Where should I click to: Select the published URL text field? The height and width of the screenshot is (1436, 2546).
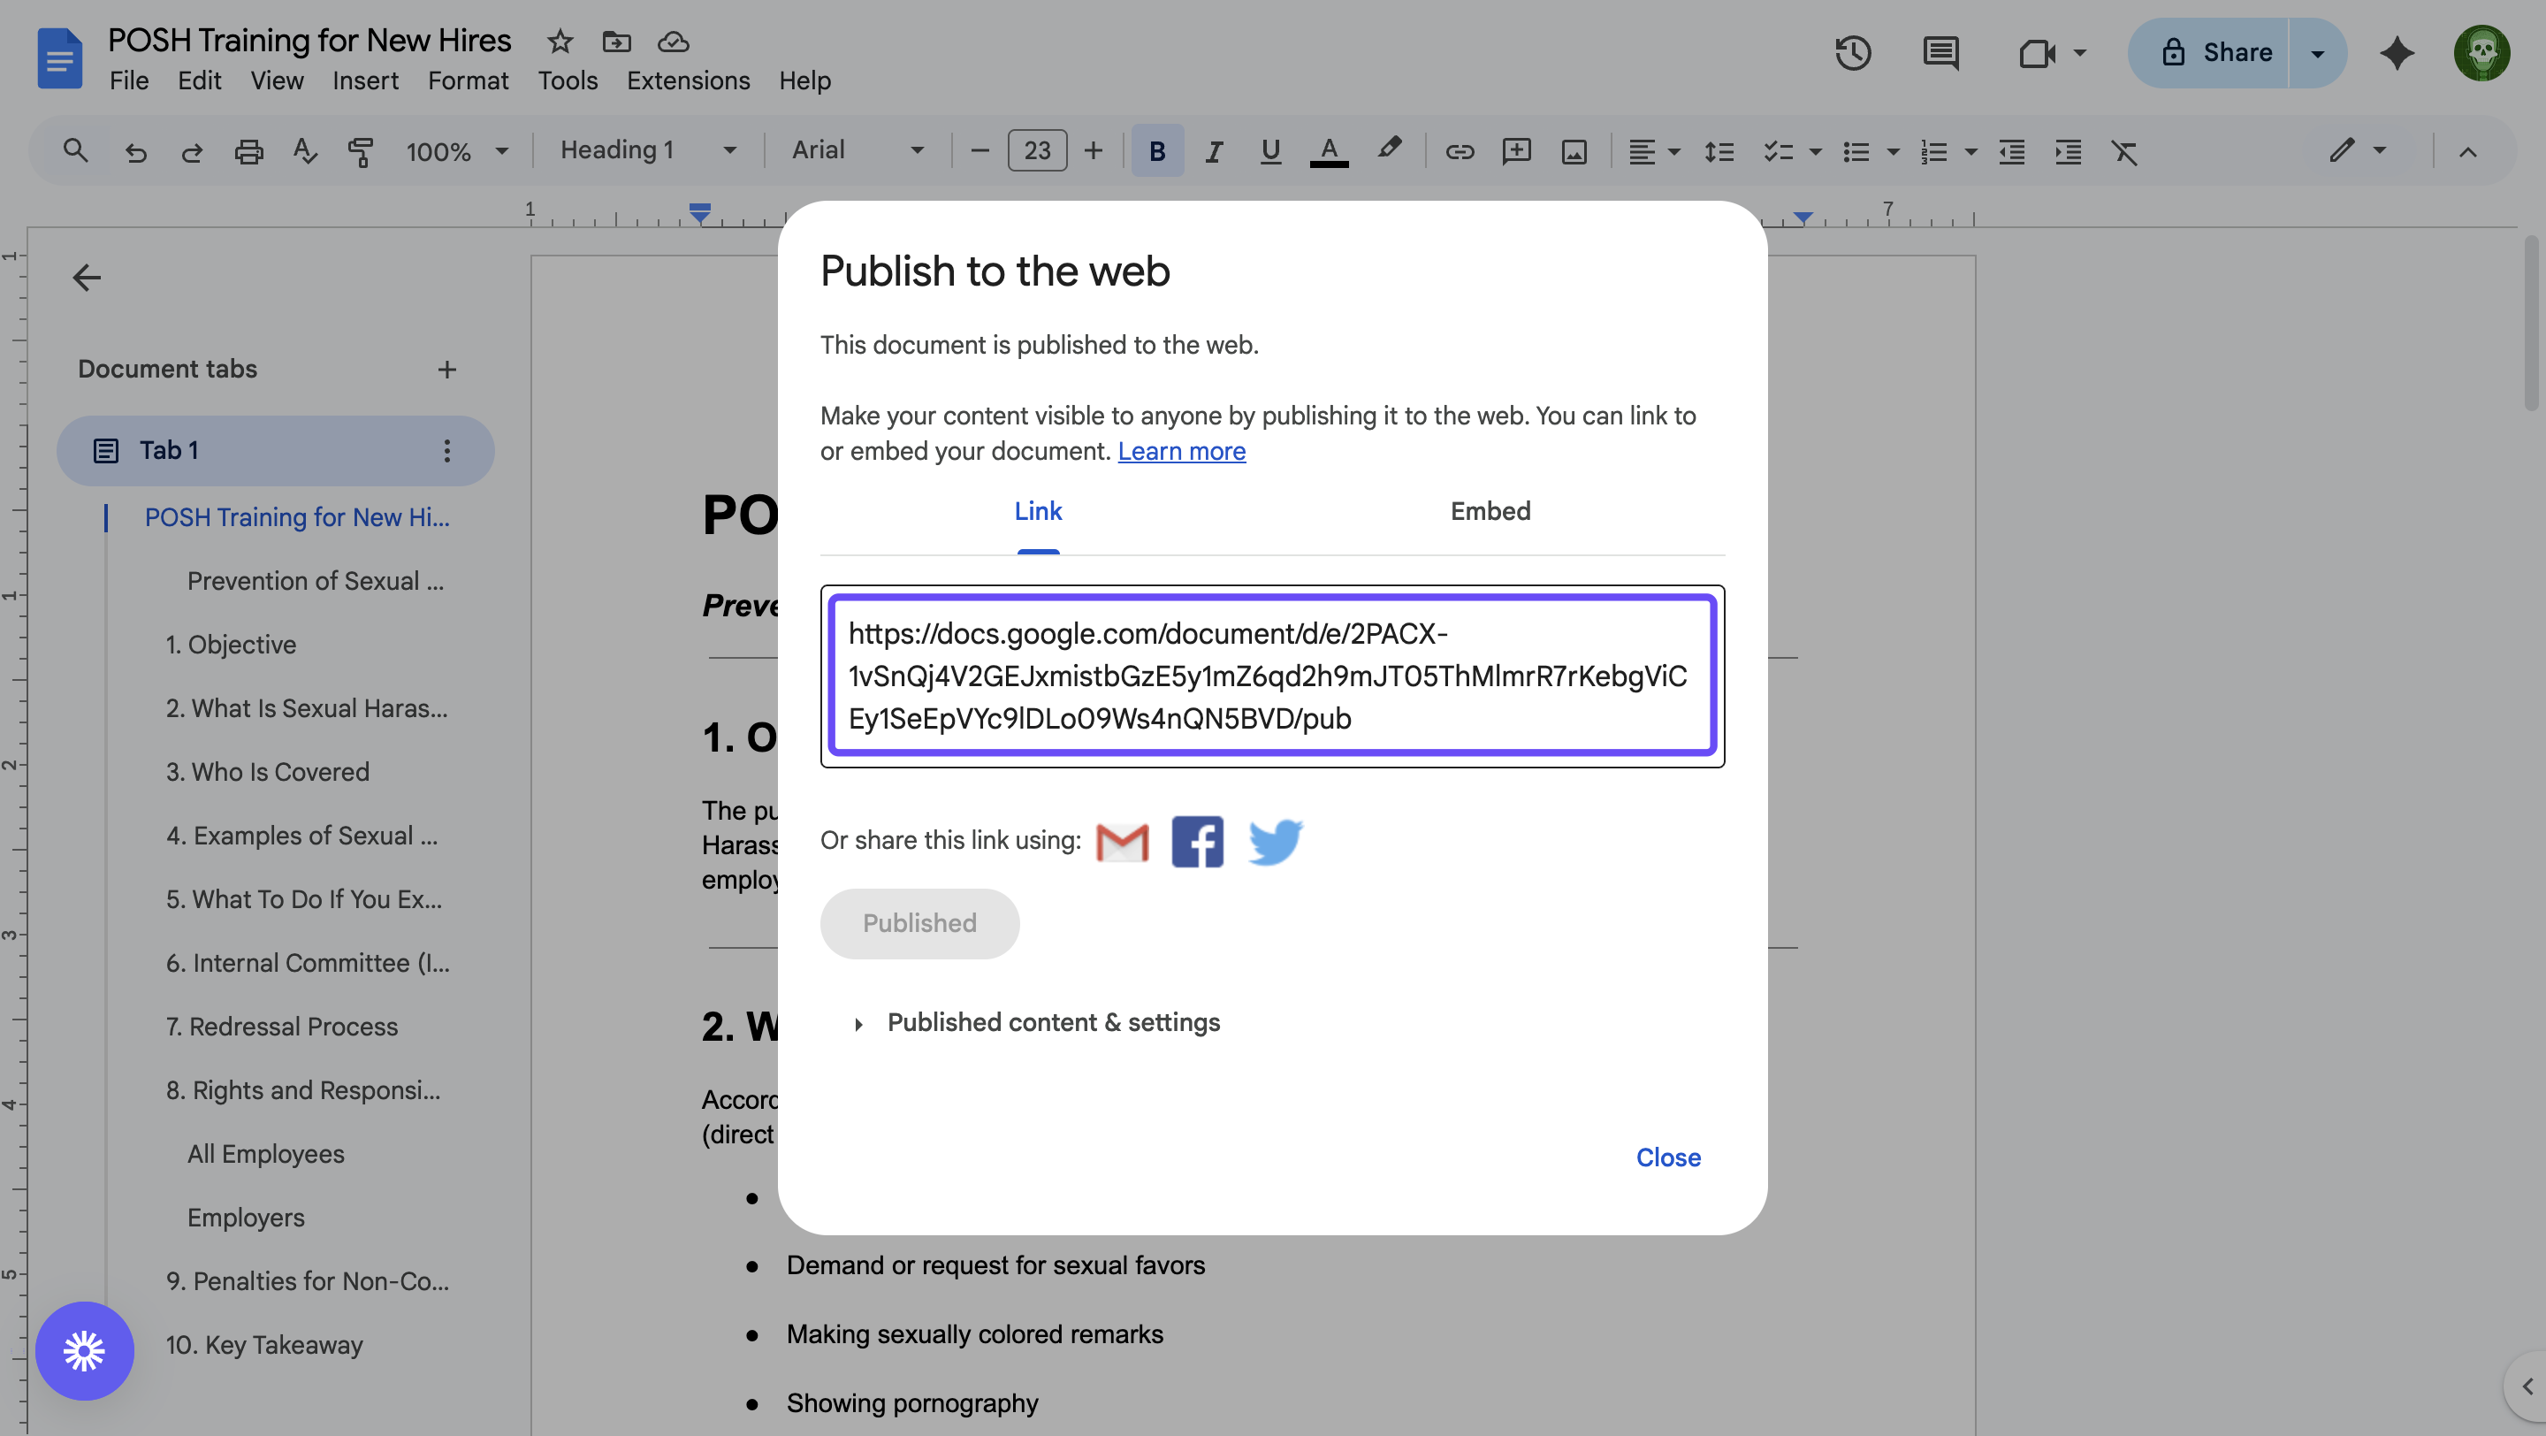click(1271, 676)
